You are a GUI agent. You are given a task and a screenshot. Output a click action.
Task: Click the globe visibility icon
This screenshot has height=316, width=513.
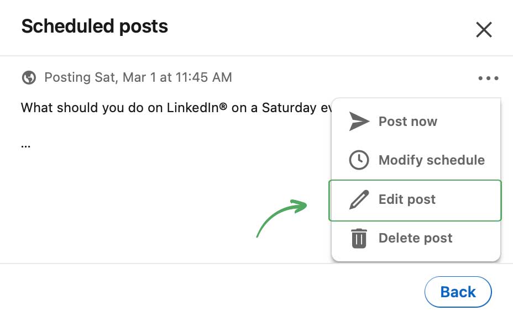click(29, 77)
